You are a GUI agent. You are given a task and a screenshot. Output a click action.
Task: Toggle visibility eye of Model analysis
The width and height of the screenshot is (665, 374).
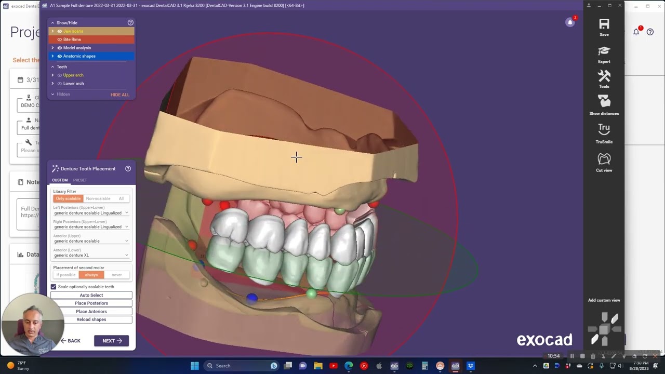[59, 48]
